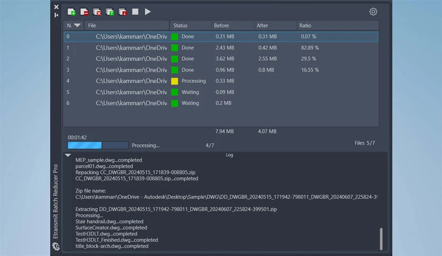Click the 0.8 MB after cell
This screenshot has width=442, height=256.
click(266, 70)
